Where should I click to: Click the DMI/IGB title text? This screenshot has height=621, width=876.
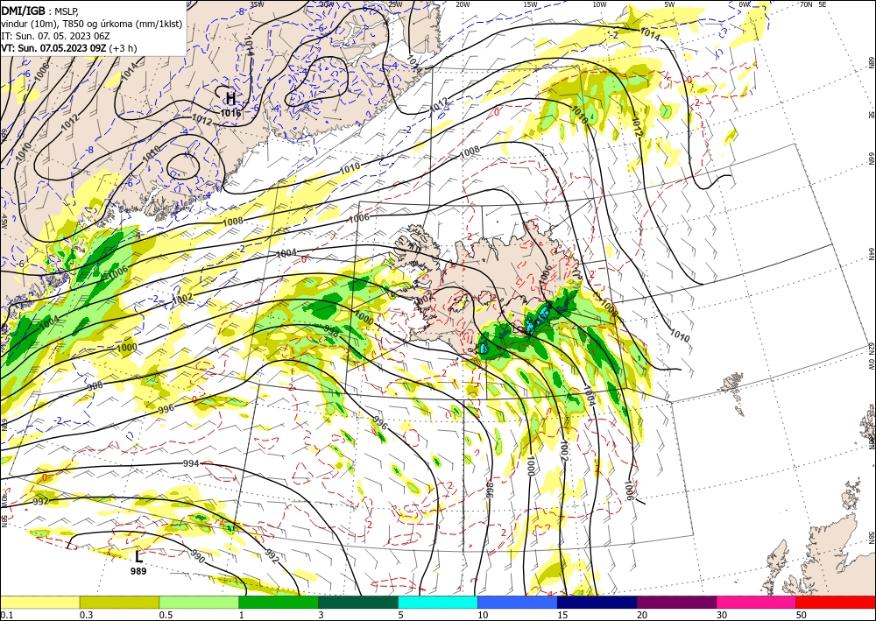24,10
